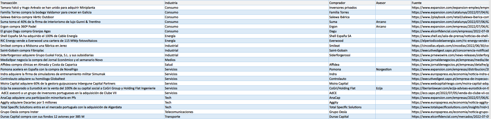Select the Total Specific Solutions buyer cell

(x=352, y=107)
